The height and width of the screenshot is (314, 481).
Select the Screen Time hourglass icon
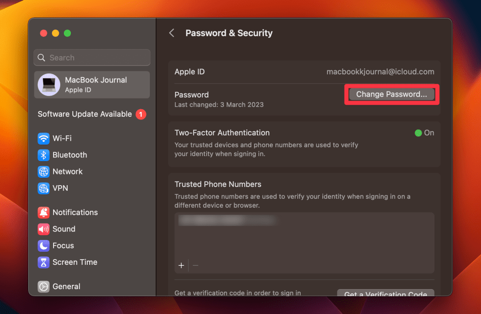coord(44,262)
